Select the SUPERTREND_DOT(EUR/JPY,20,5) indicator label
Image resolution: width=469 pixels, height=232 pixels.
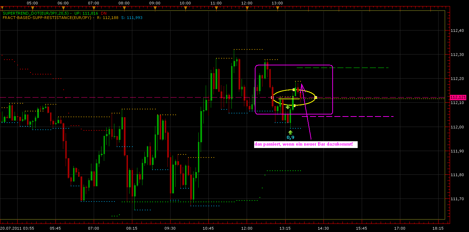point(35,13)
